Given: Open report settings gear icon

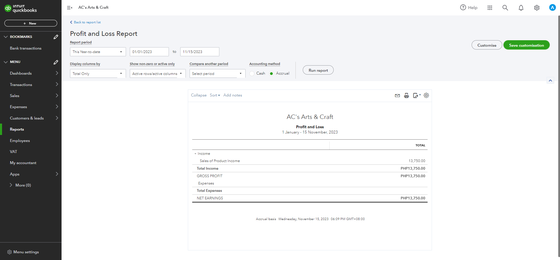Looking at the screenshot, I should point(426,95).
